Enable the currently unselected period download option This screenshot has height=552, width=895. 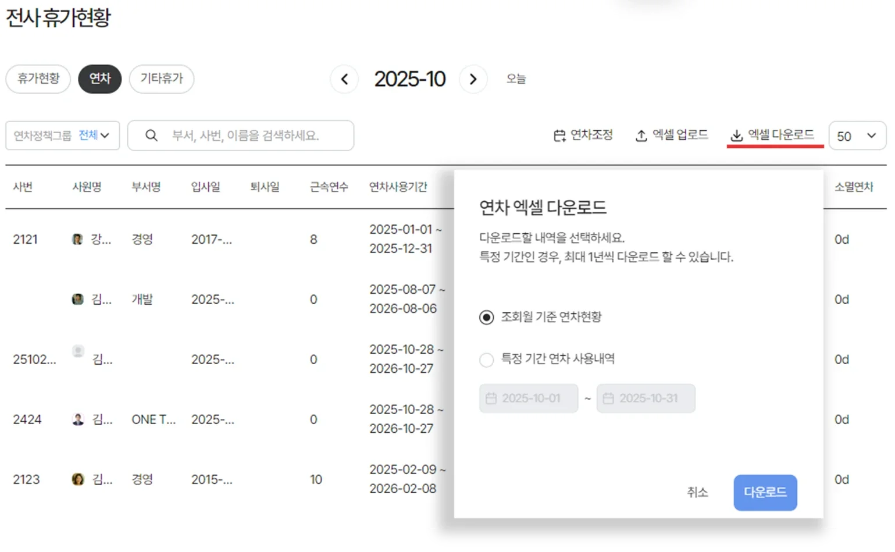click(486, 359)
